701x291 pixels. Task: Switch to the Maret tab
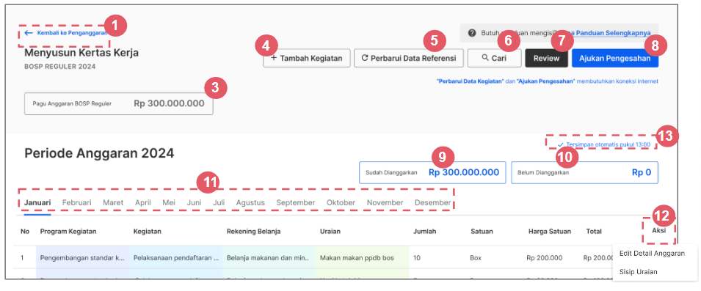tap(113, 202)
